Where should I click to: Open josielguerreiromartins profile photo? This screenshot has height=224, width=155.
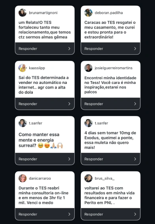[88, 68]
